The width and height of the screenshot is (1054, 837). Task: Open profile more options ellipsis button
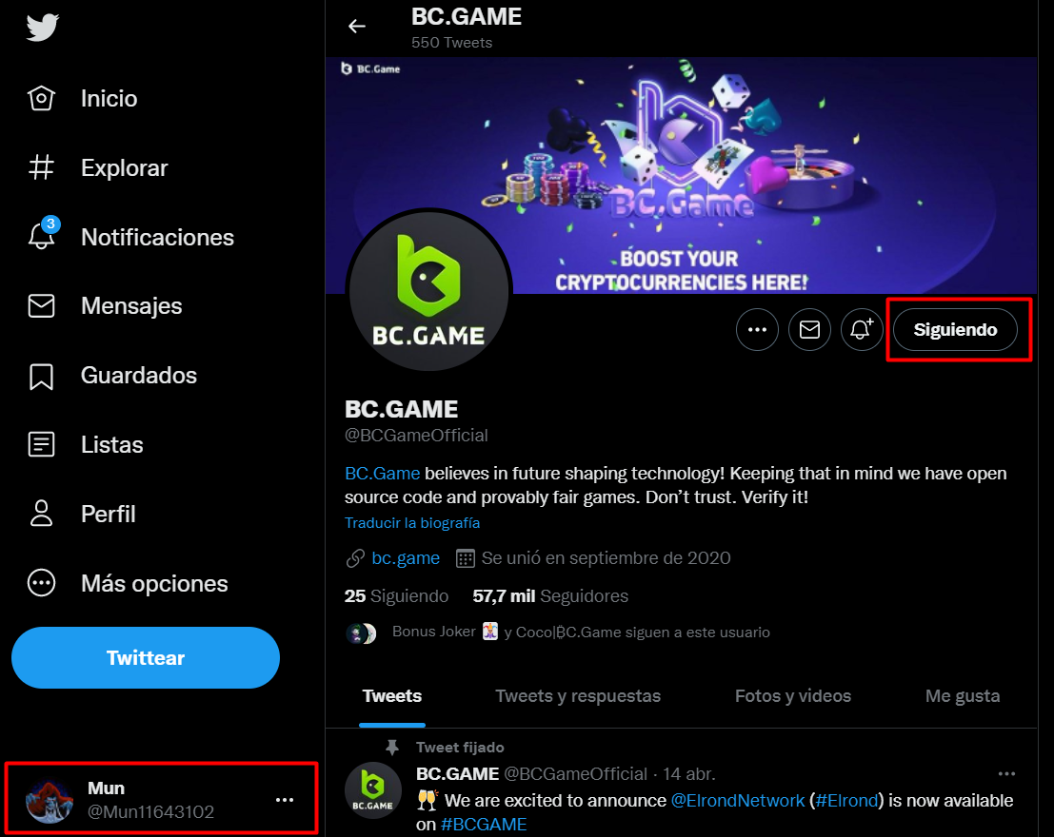pos(757,330)
